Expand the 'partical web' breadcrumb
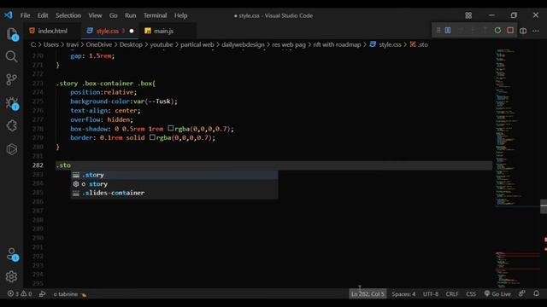The width and height of the screenshot is (547, 307). click(x=197, y=44)
